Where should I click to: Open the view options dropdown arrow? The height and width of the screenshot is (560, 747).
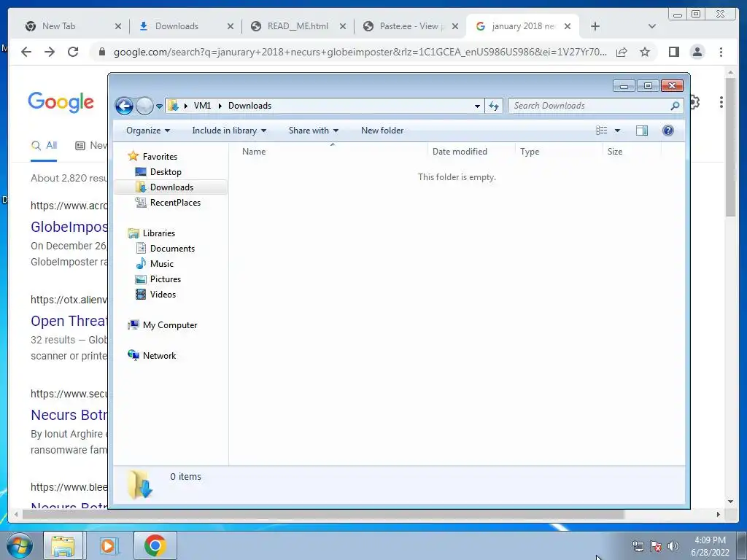[617, 131]
